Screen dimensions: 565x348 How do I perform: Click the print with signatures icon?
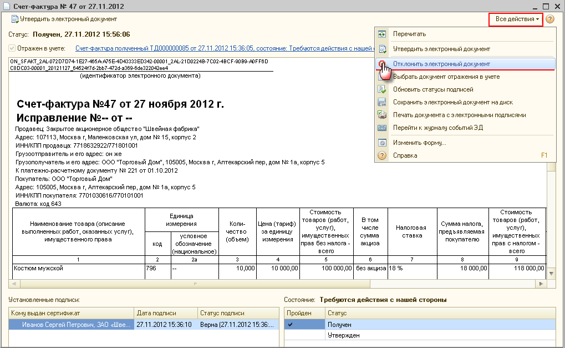point(382,115)
